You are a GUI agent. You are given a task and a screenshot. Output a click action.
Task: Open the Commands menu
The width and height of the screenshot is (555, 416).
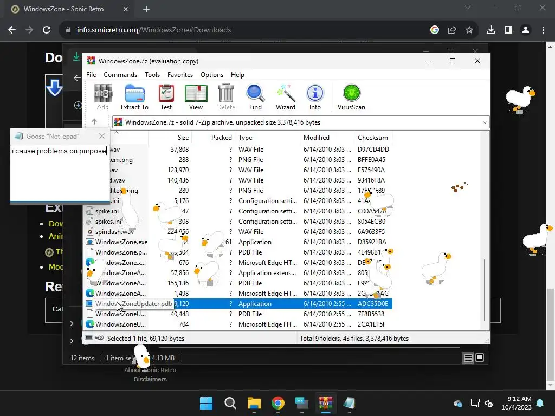tap(120, 75)
